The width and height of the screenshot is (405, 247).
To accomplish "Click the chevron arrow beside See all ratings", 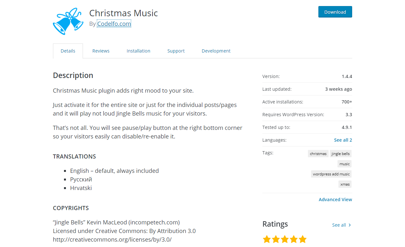I will 350,225.
